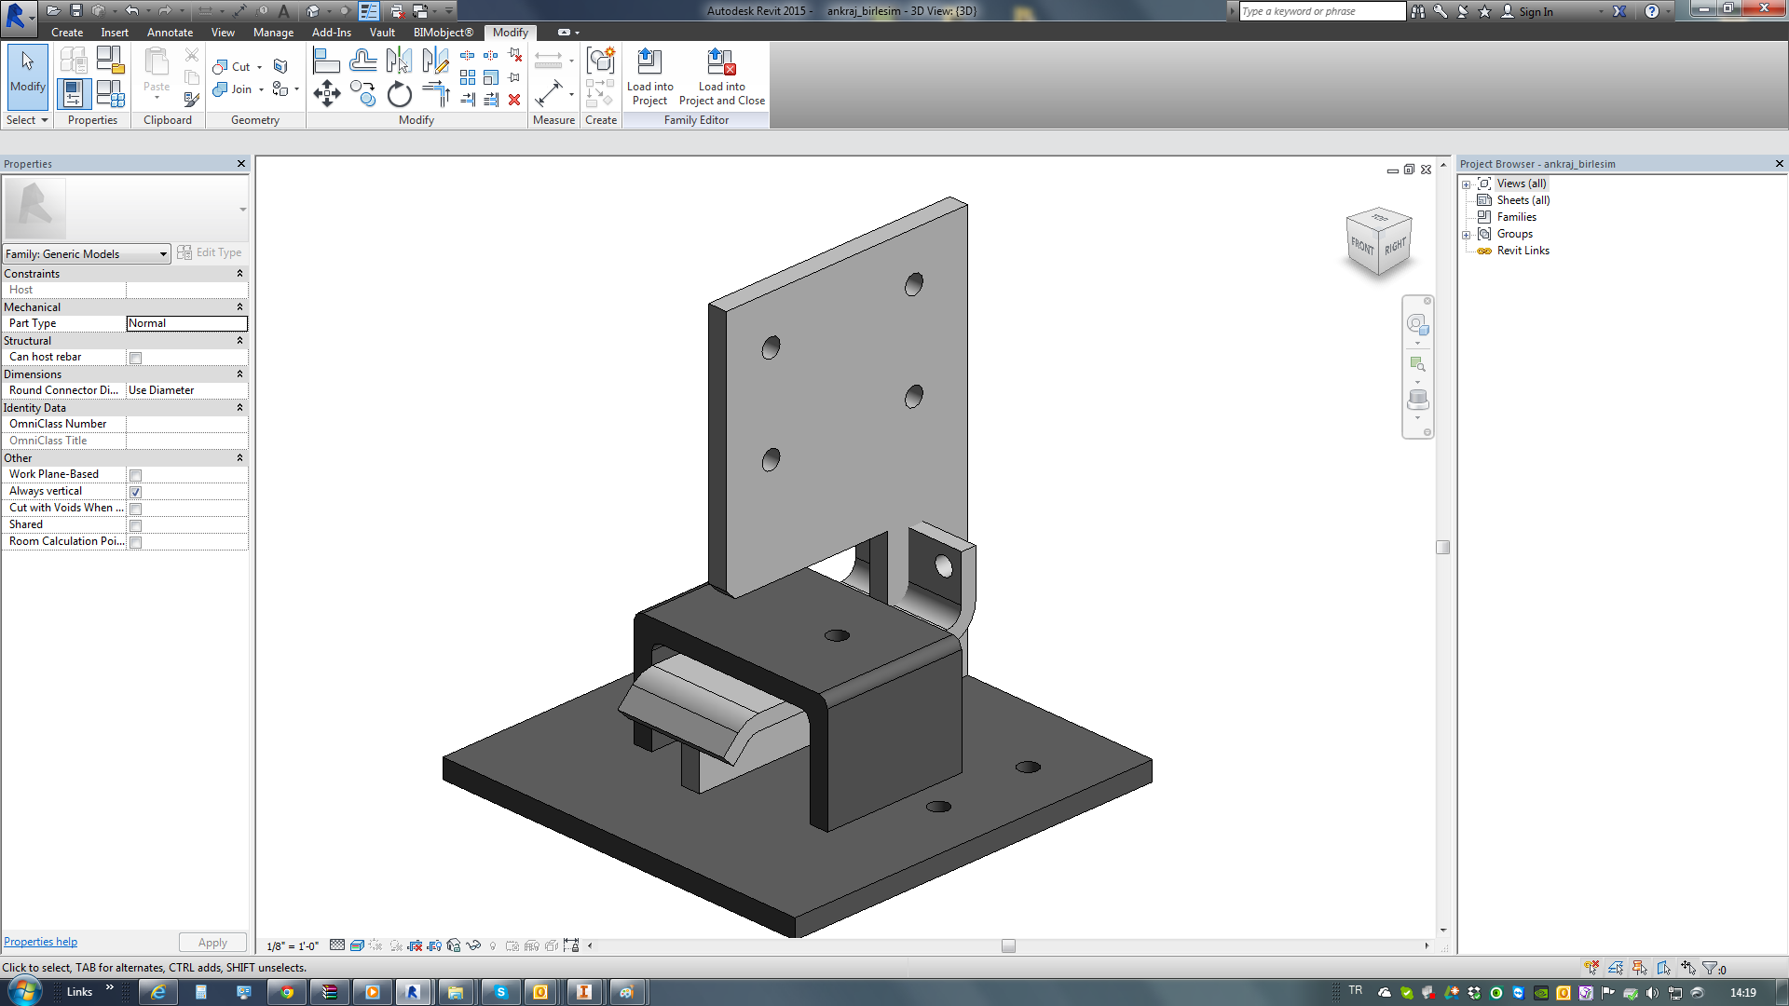The width and height of the screenshot is (1789, 1006).
Task: Click view horizontal scrollbar thumb
Action: click(x=1008, y=945)
